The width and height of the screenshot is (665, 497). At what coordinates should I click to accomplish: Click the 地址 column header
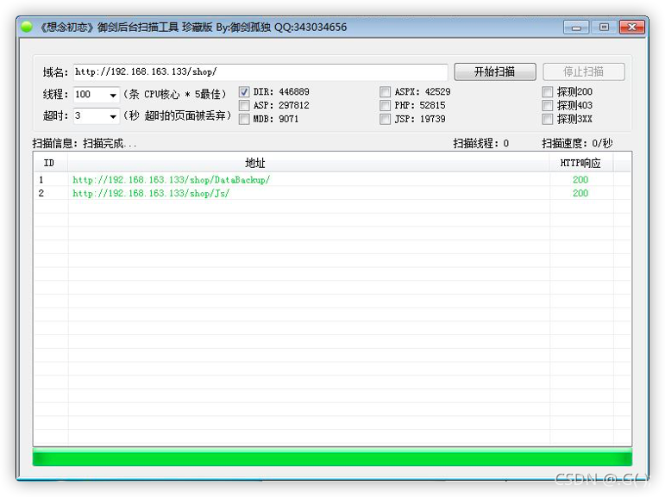[x=308, y=163]
